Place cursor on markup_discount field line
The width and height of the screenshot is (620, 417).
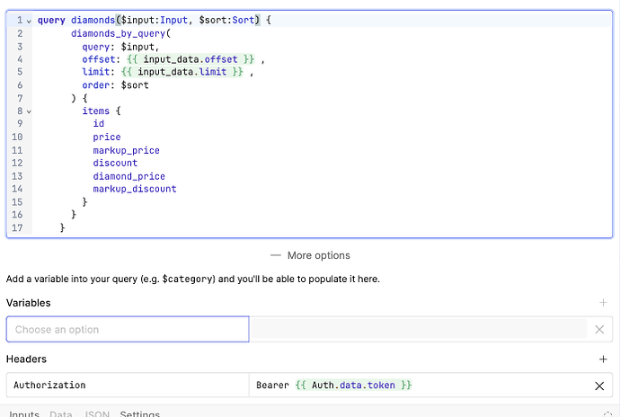point(135,190)
